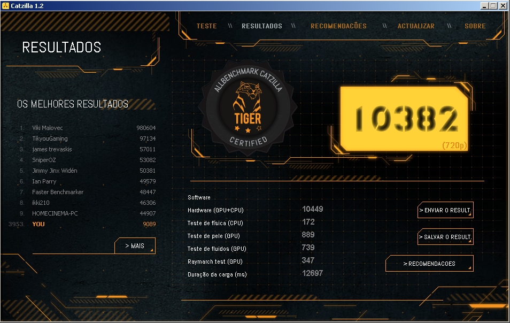Screen dimensions: 510x323
Task: Click the rank number 3953
Action: (x=16, y=224)
